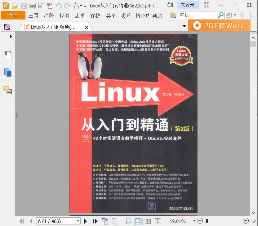Image resolution: width=258 pixels, height=226 pixels.
Task: Click the Linux book cover page
Action: click(133, 123)
